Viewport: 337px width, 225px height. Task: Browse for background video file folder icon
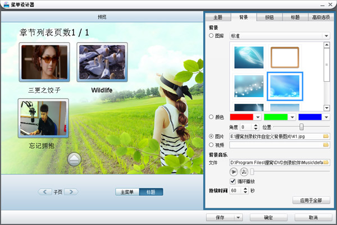click(x=325, y=145)
